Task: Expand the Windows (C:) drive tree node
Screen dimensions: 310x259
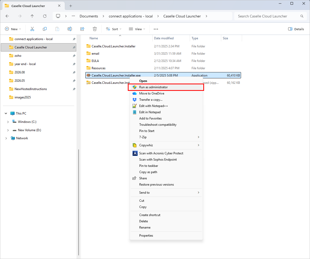Action: tap(8, 122)
